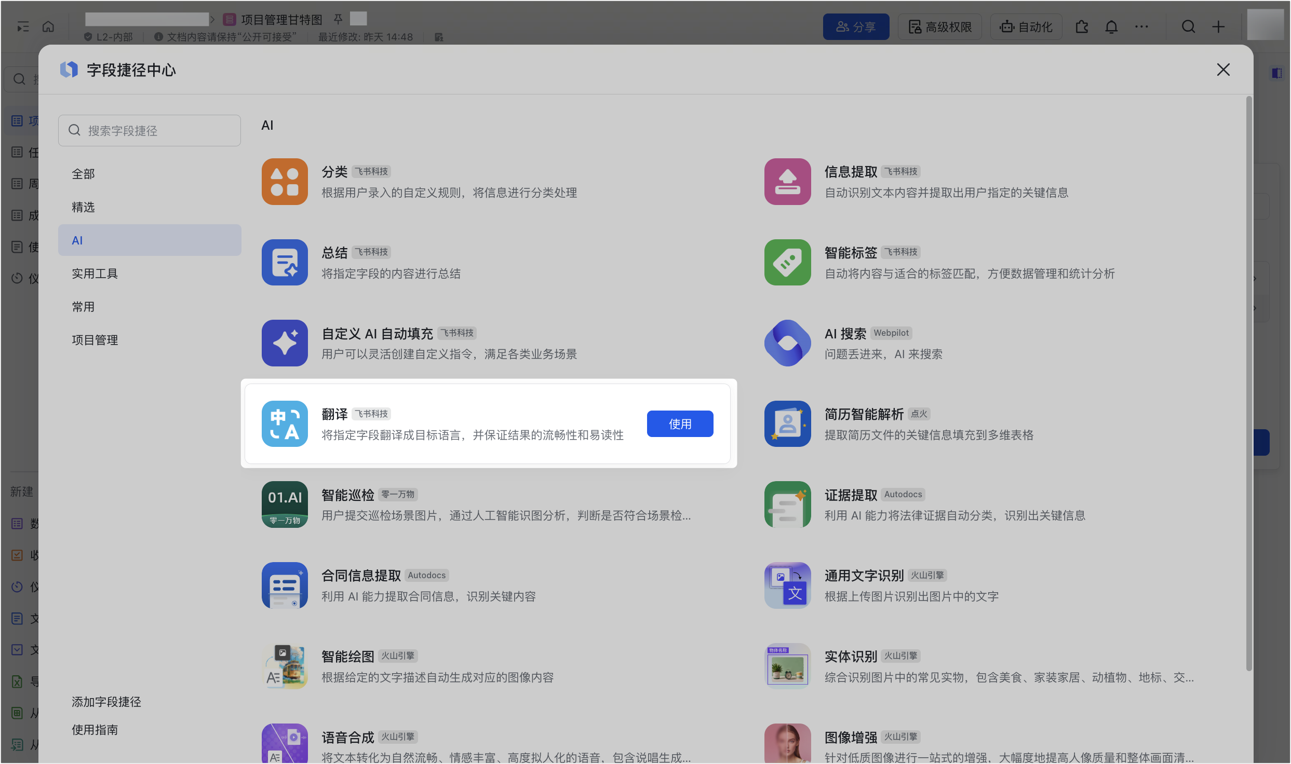The width and height of the screenshot is (1291, 764).
Task: Click the AI 搜索 Webpilot icon
Action: coord(787,343)
